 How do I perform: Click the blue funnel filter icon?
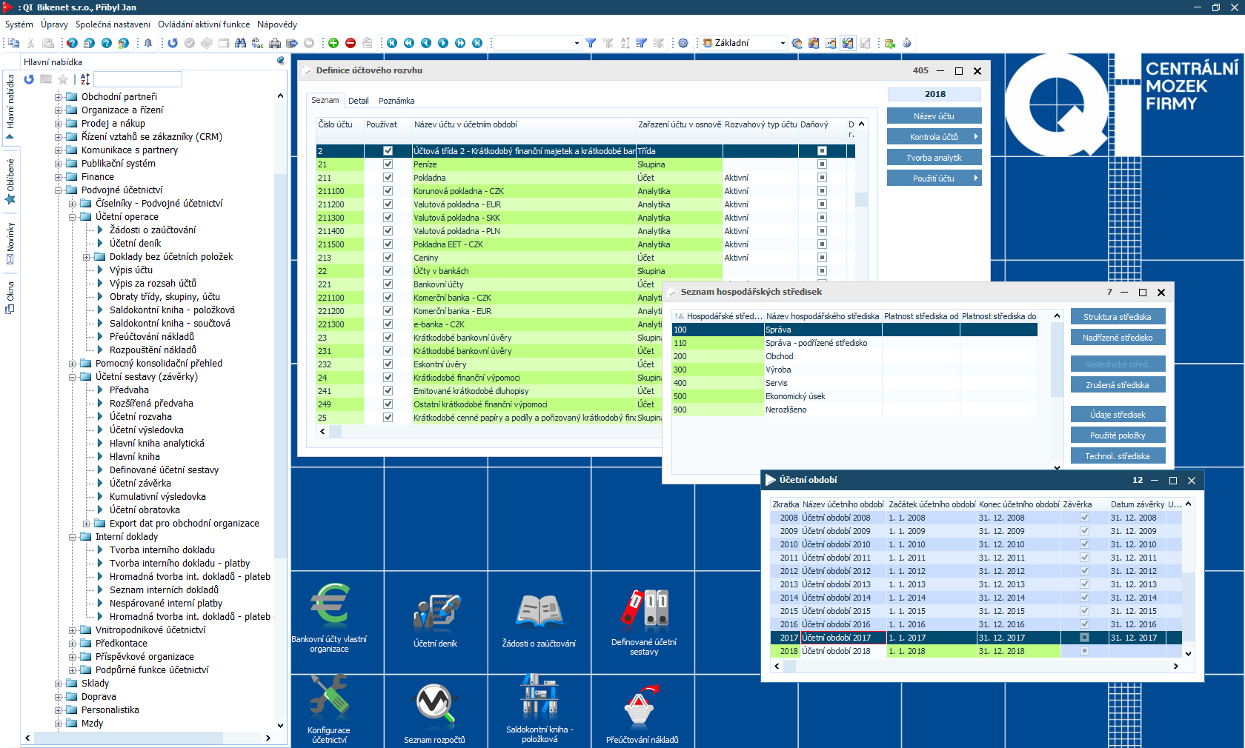[x=591, y=43]
